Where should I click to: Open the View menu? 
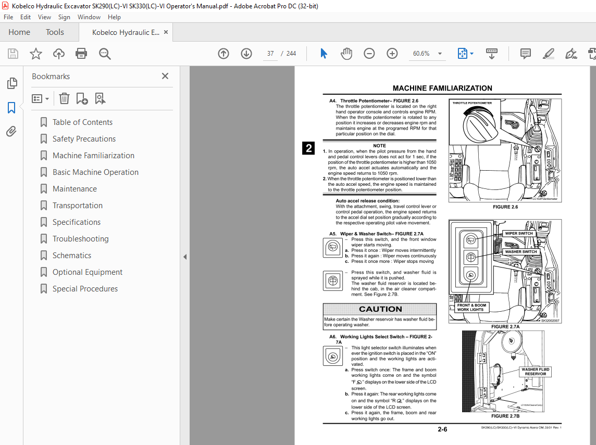click(44, 17)
